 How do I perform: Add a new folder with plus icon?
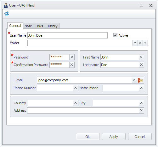[145, 43]
